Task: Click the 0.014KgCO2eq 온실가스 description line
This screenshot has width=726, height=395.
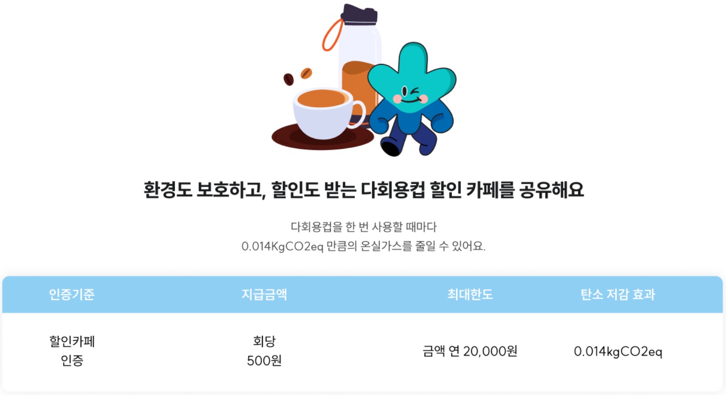Action: (x=363, y=246)
